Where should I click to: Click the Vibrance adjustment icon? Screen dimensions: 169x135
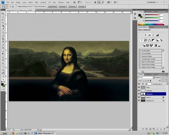142,40
